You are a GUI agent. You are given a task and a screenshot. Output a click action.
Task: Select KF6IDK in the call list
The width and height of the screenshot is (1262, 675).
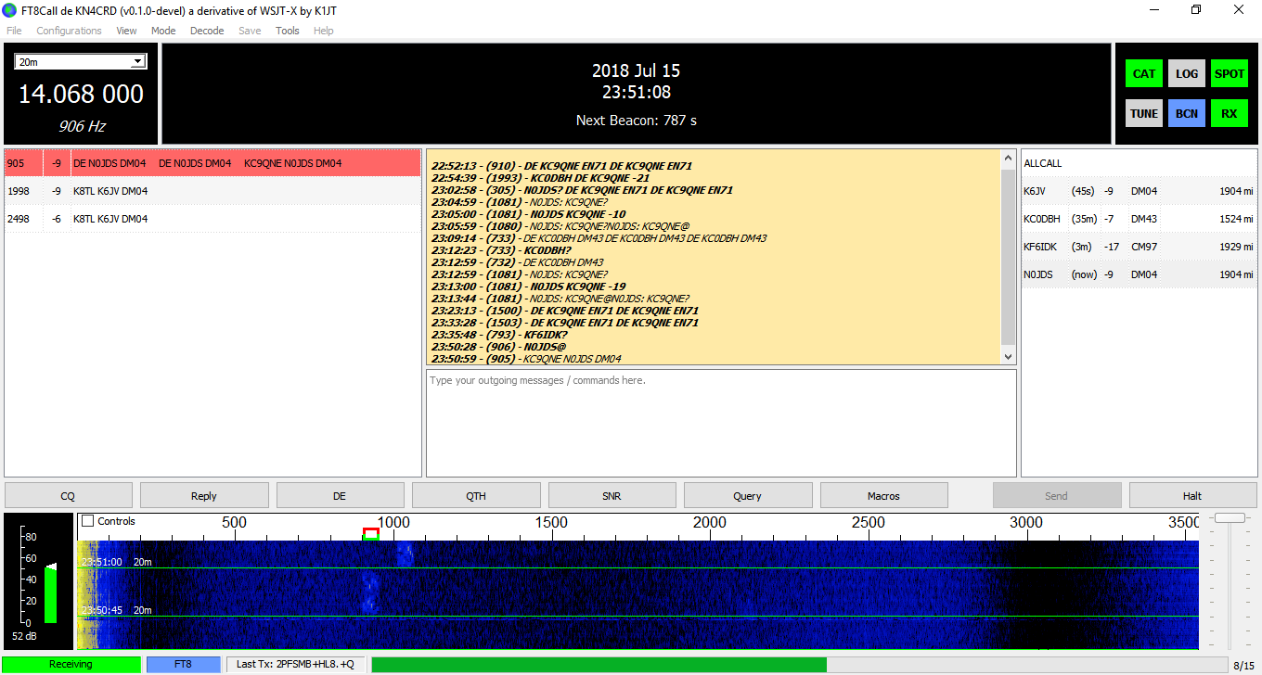[x=1139, y=247]
